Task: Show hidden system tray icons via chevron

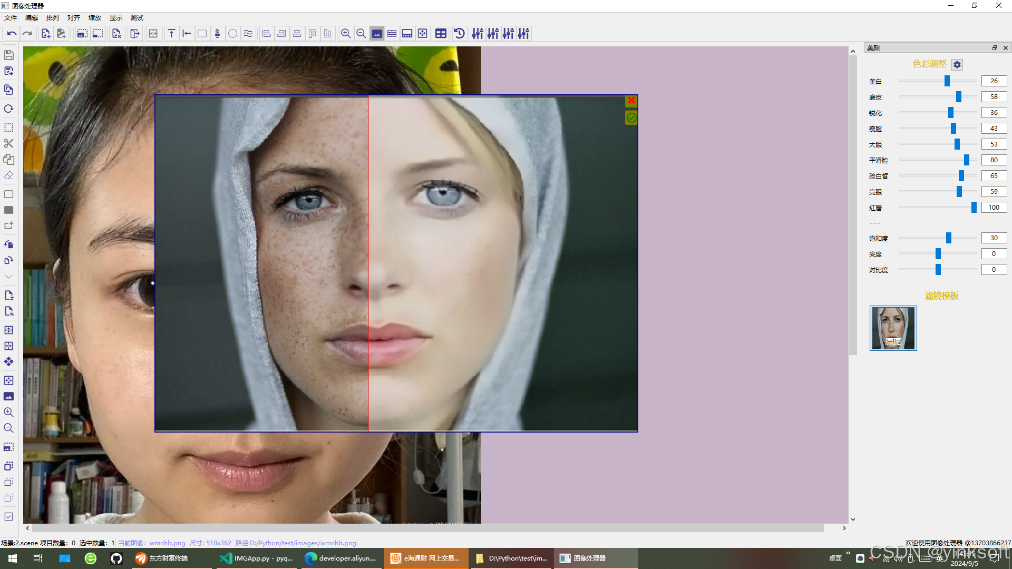Action: 848,553
